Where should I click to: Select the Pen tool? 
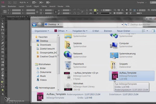coord(3,43)
